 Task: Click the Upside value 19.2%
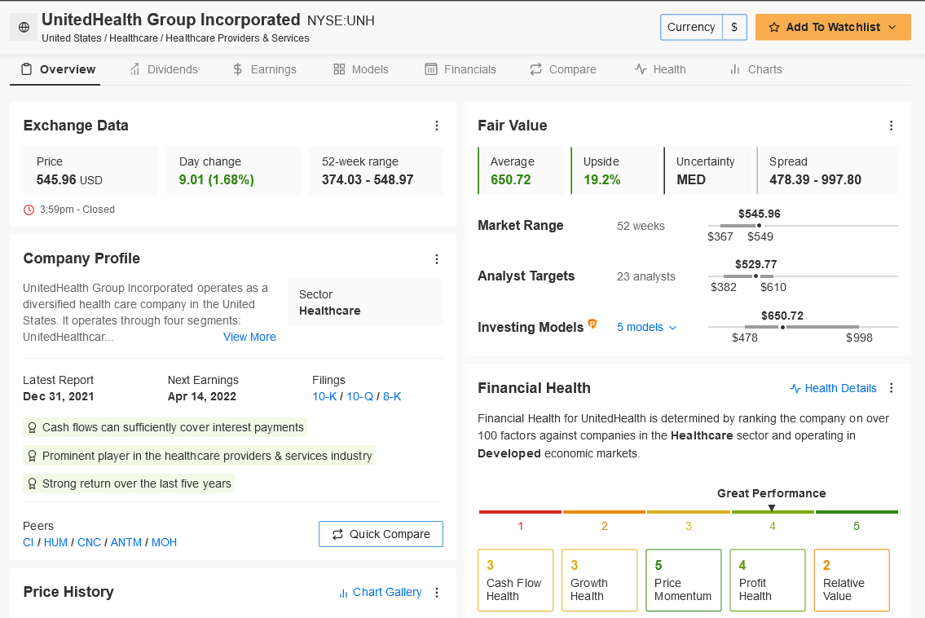click(601, 180)
